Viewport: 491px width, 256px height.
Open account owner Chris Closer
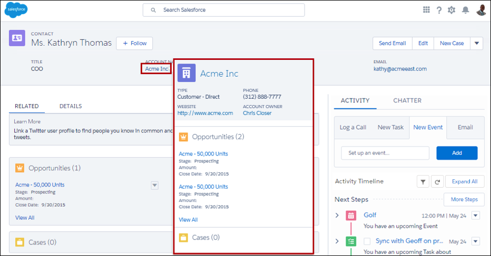(257, 113)
